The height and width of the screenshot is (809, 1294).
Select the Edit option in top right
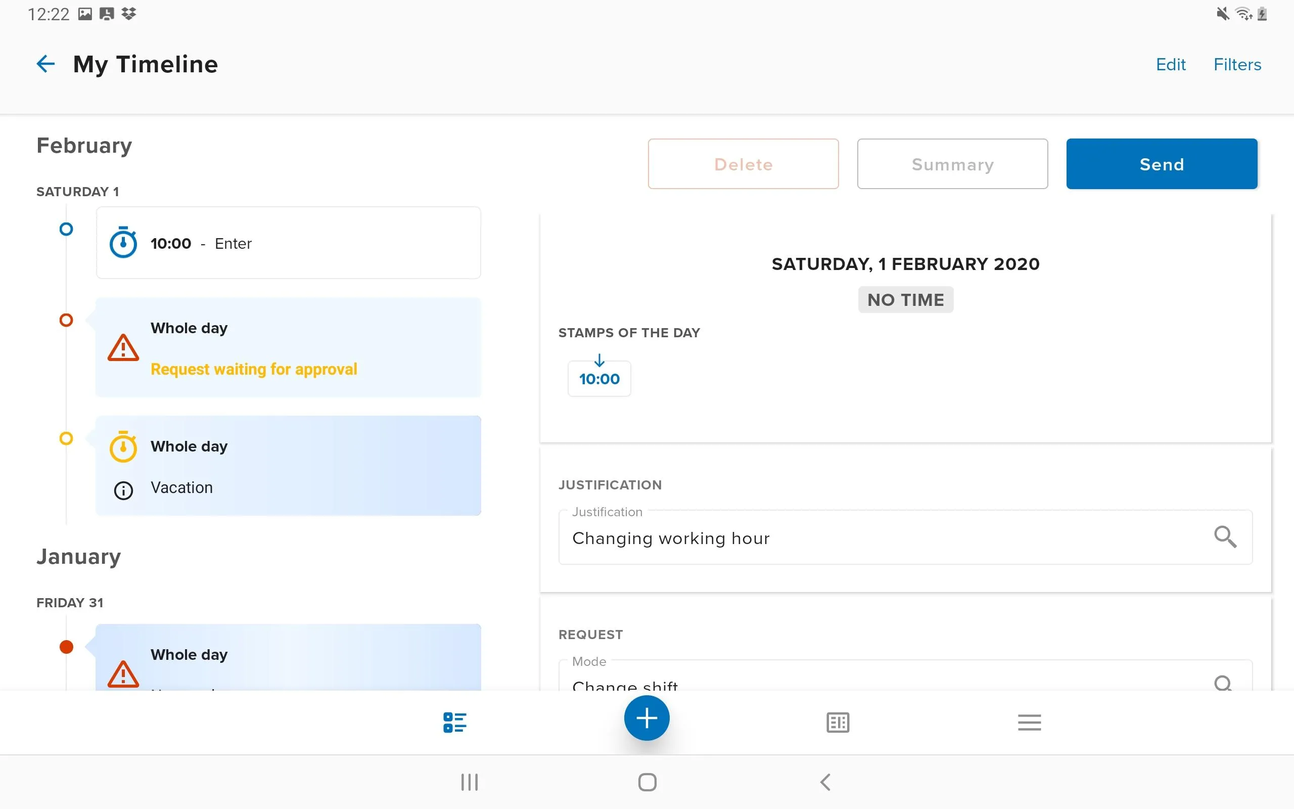tap(1171, 63)
